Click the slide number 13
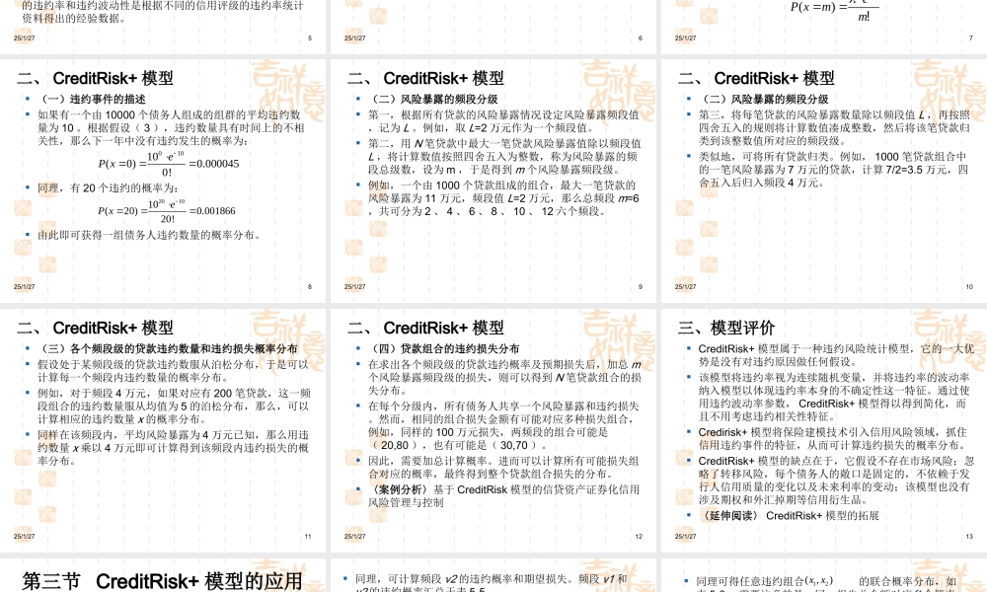This screenshot has width=987, height=592. point(970,536)
